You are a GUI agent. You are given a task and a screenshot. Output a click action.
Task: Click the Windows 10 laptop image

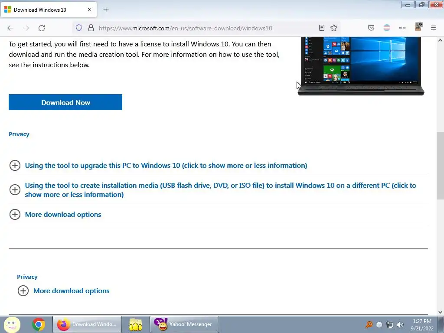coord(361,66)
